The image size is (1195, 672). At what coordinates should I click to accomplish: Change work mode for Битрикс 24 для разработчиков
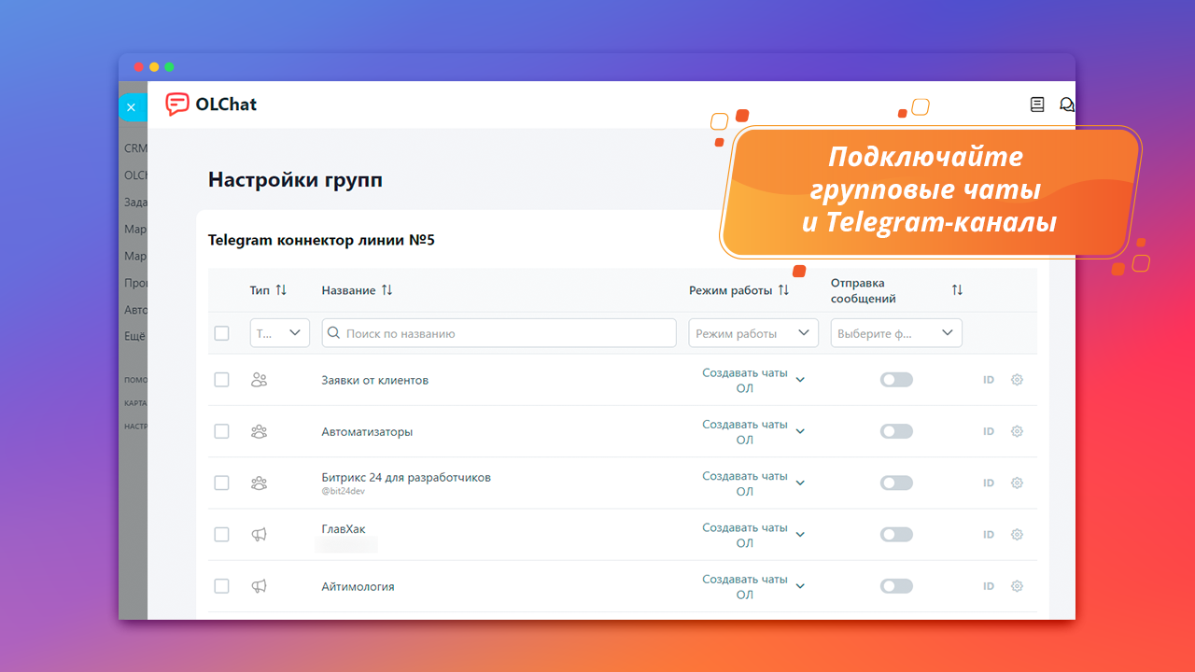click(x=753, y=483)
